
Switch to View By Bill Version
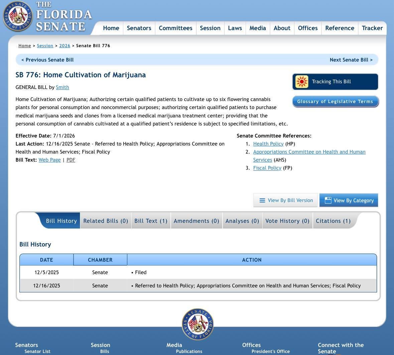click(285, 200)
